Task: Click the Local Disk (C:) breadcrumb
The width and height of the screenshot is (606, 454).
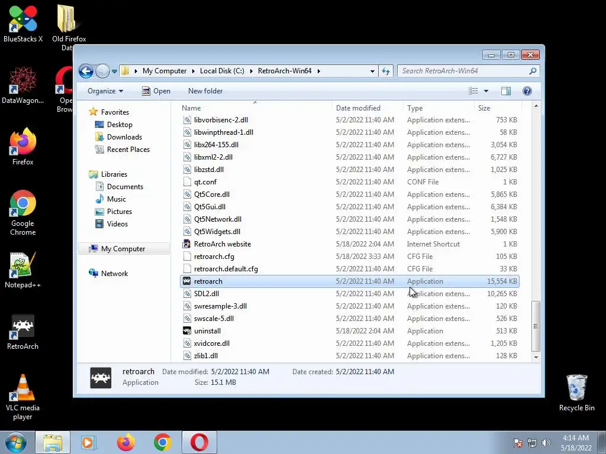Action: click(x=222, y=71)
